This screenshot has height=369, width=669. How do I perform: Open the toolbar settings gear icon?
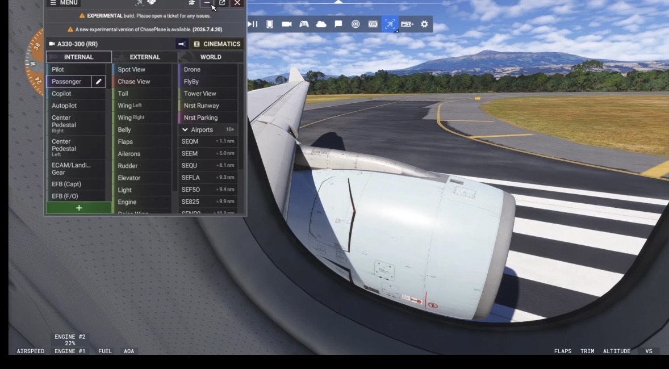(424, 24)
